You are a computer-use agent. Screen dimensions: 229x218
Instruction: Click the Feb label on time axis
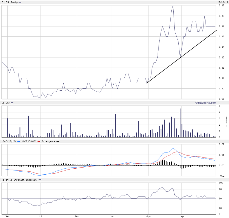click(x=77, y=216)
